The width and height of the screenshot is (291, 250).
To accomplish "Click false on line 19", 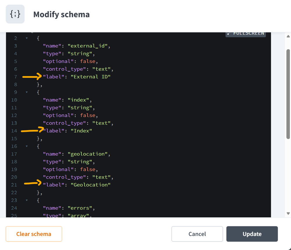I will [88, 169].
